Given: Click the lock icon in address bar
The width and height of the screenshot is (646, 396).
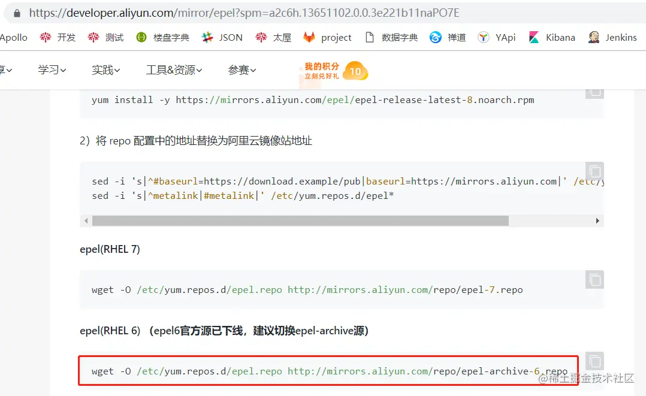Looking at the screenshot, I should [x=17, y=13].
